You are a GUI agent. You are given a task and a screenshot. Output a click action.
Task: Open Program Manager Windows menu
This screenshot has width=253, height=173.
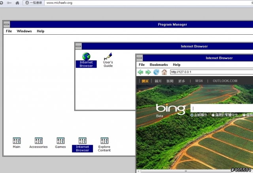click(24, 31)
